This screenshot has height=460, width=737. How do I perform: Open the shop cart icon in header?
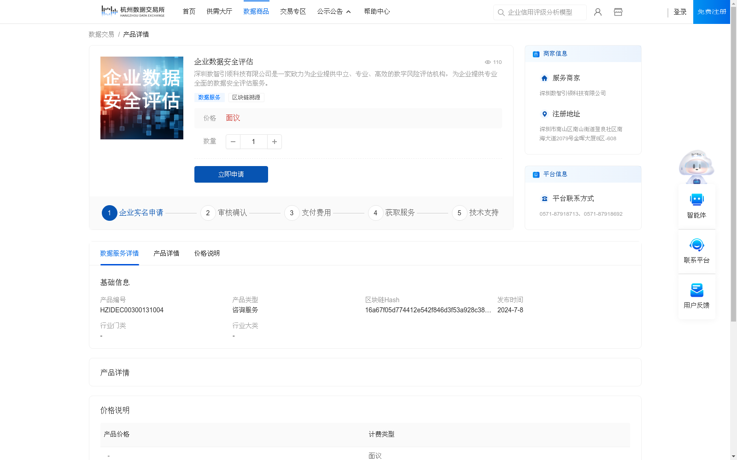618,12
